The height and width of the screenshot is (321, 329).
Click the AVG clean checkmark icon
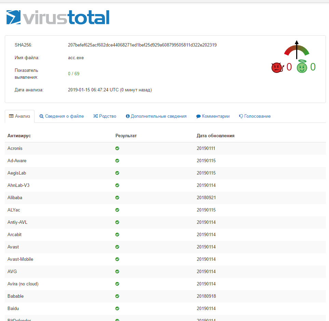point(117,272)
